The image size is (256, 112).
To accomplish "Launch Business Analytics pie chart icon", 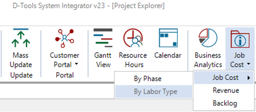I will point(208,38).
